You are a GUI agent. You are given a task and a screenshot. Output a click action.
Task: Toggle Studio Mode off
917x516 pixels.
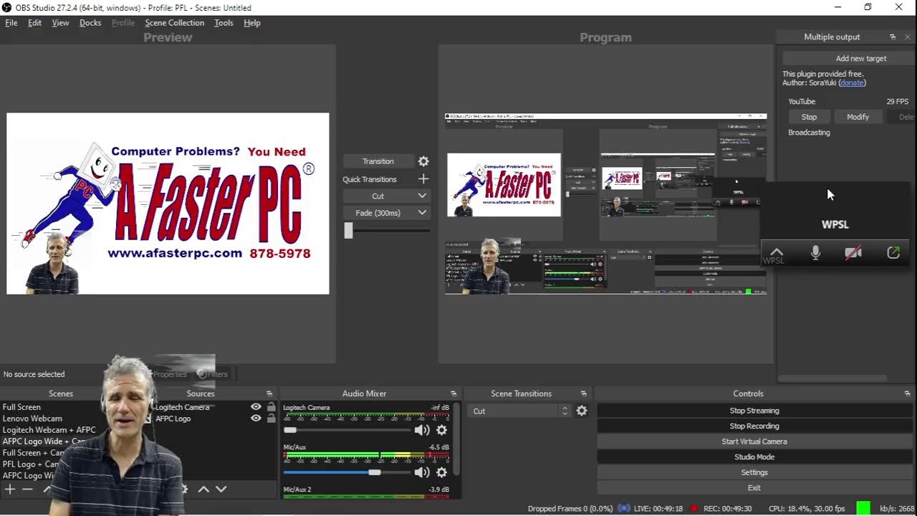(754, 457)
